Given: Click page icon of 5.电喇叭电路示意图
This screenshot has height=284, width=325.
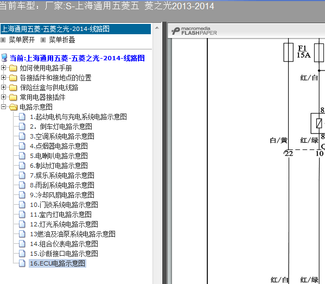Looking at the screenshot, I should coord(22,156).
